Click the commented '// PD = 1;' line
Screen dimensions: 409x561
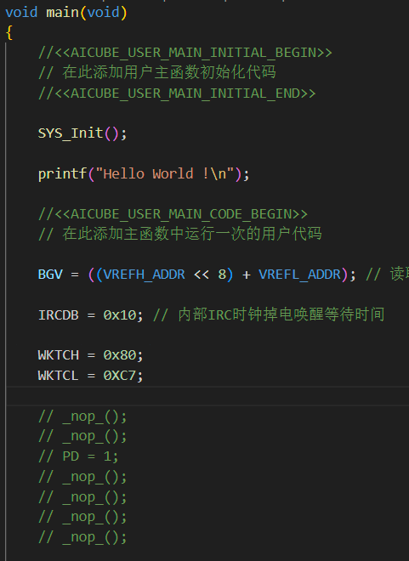pos(78,456)
